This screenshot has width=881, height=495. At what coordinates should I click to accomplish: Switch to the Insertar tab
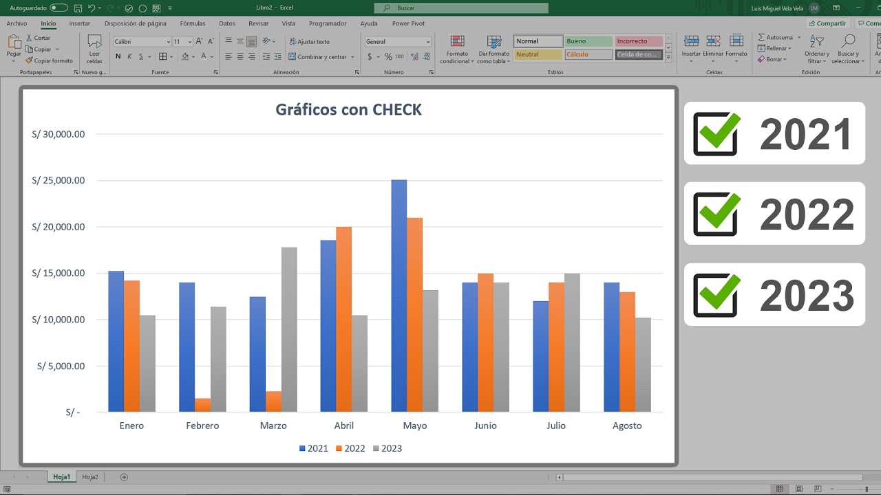[79, 23]
